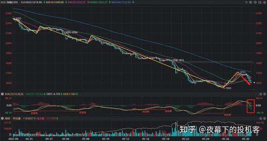267x141 pixels.
Task: Click the 纯碱2309 contract name
Action: (x=12, y=2)
